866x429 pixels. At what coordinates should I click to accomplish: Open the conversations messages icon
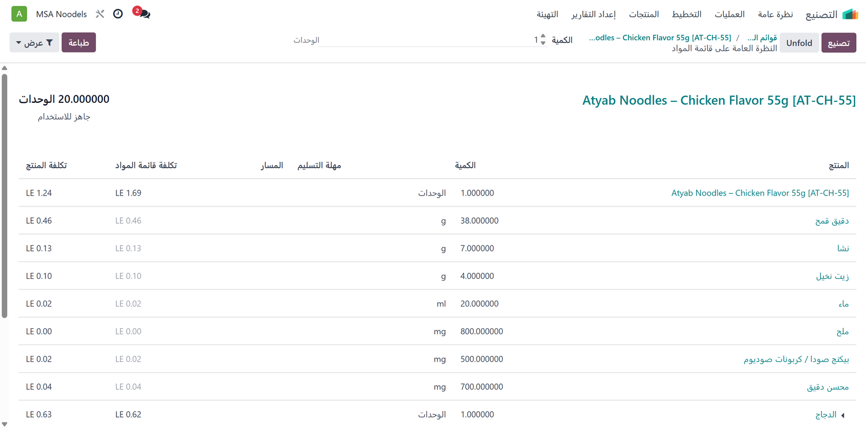(144, 14)
